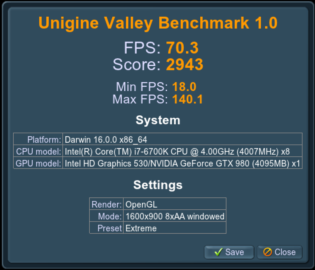315x270 pixels.
Task: Click the CPU model label cell
Action: tap(38, 151)
